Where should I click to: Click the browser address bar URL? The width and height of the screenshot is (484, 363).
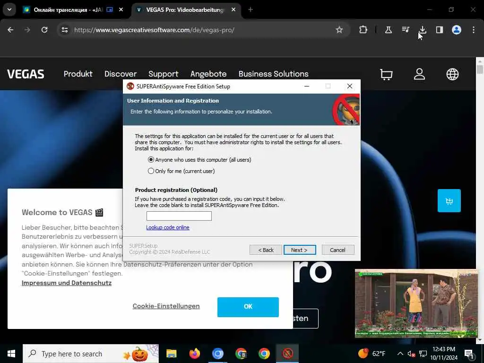pos(155,30)
